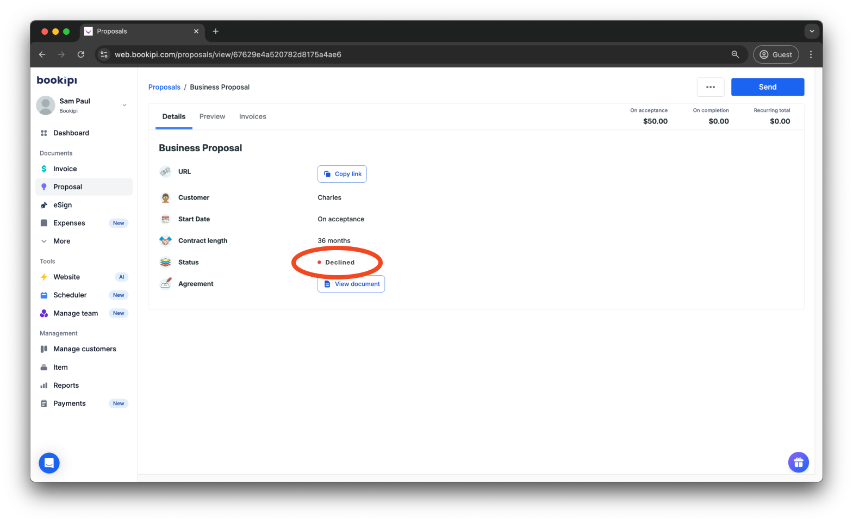
Task: Click the On completion $0.00 amount
Action: point(719,121)
